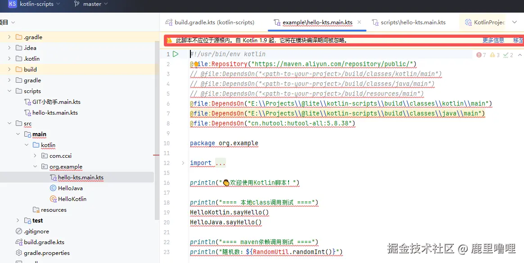This screenshot has width=524, height=263.
Task: Expand the inspections widget chevron
Action: [519, 55]
